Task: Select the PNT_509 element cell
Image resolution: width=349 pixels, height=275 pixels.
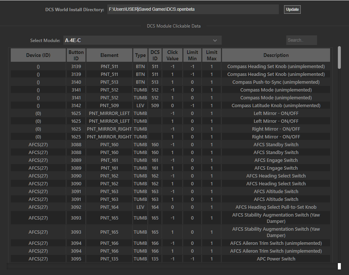Action: pos(109,105)
